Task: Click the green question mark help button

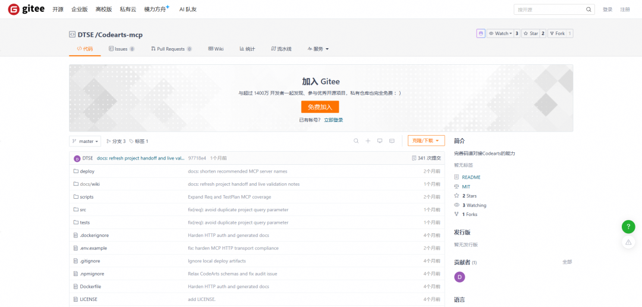Action: pos(628,226)
